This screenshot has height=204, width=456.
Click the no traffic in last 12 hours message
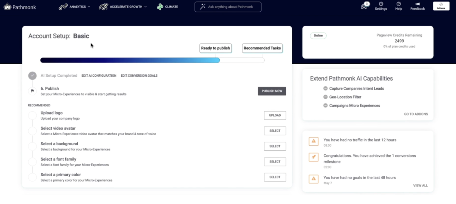point(360,140)
